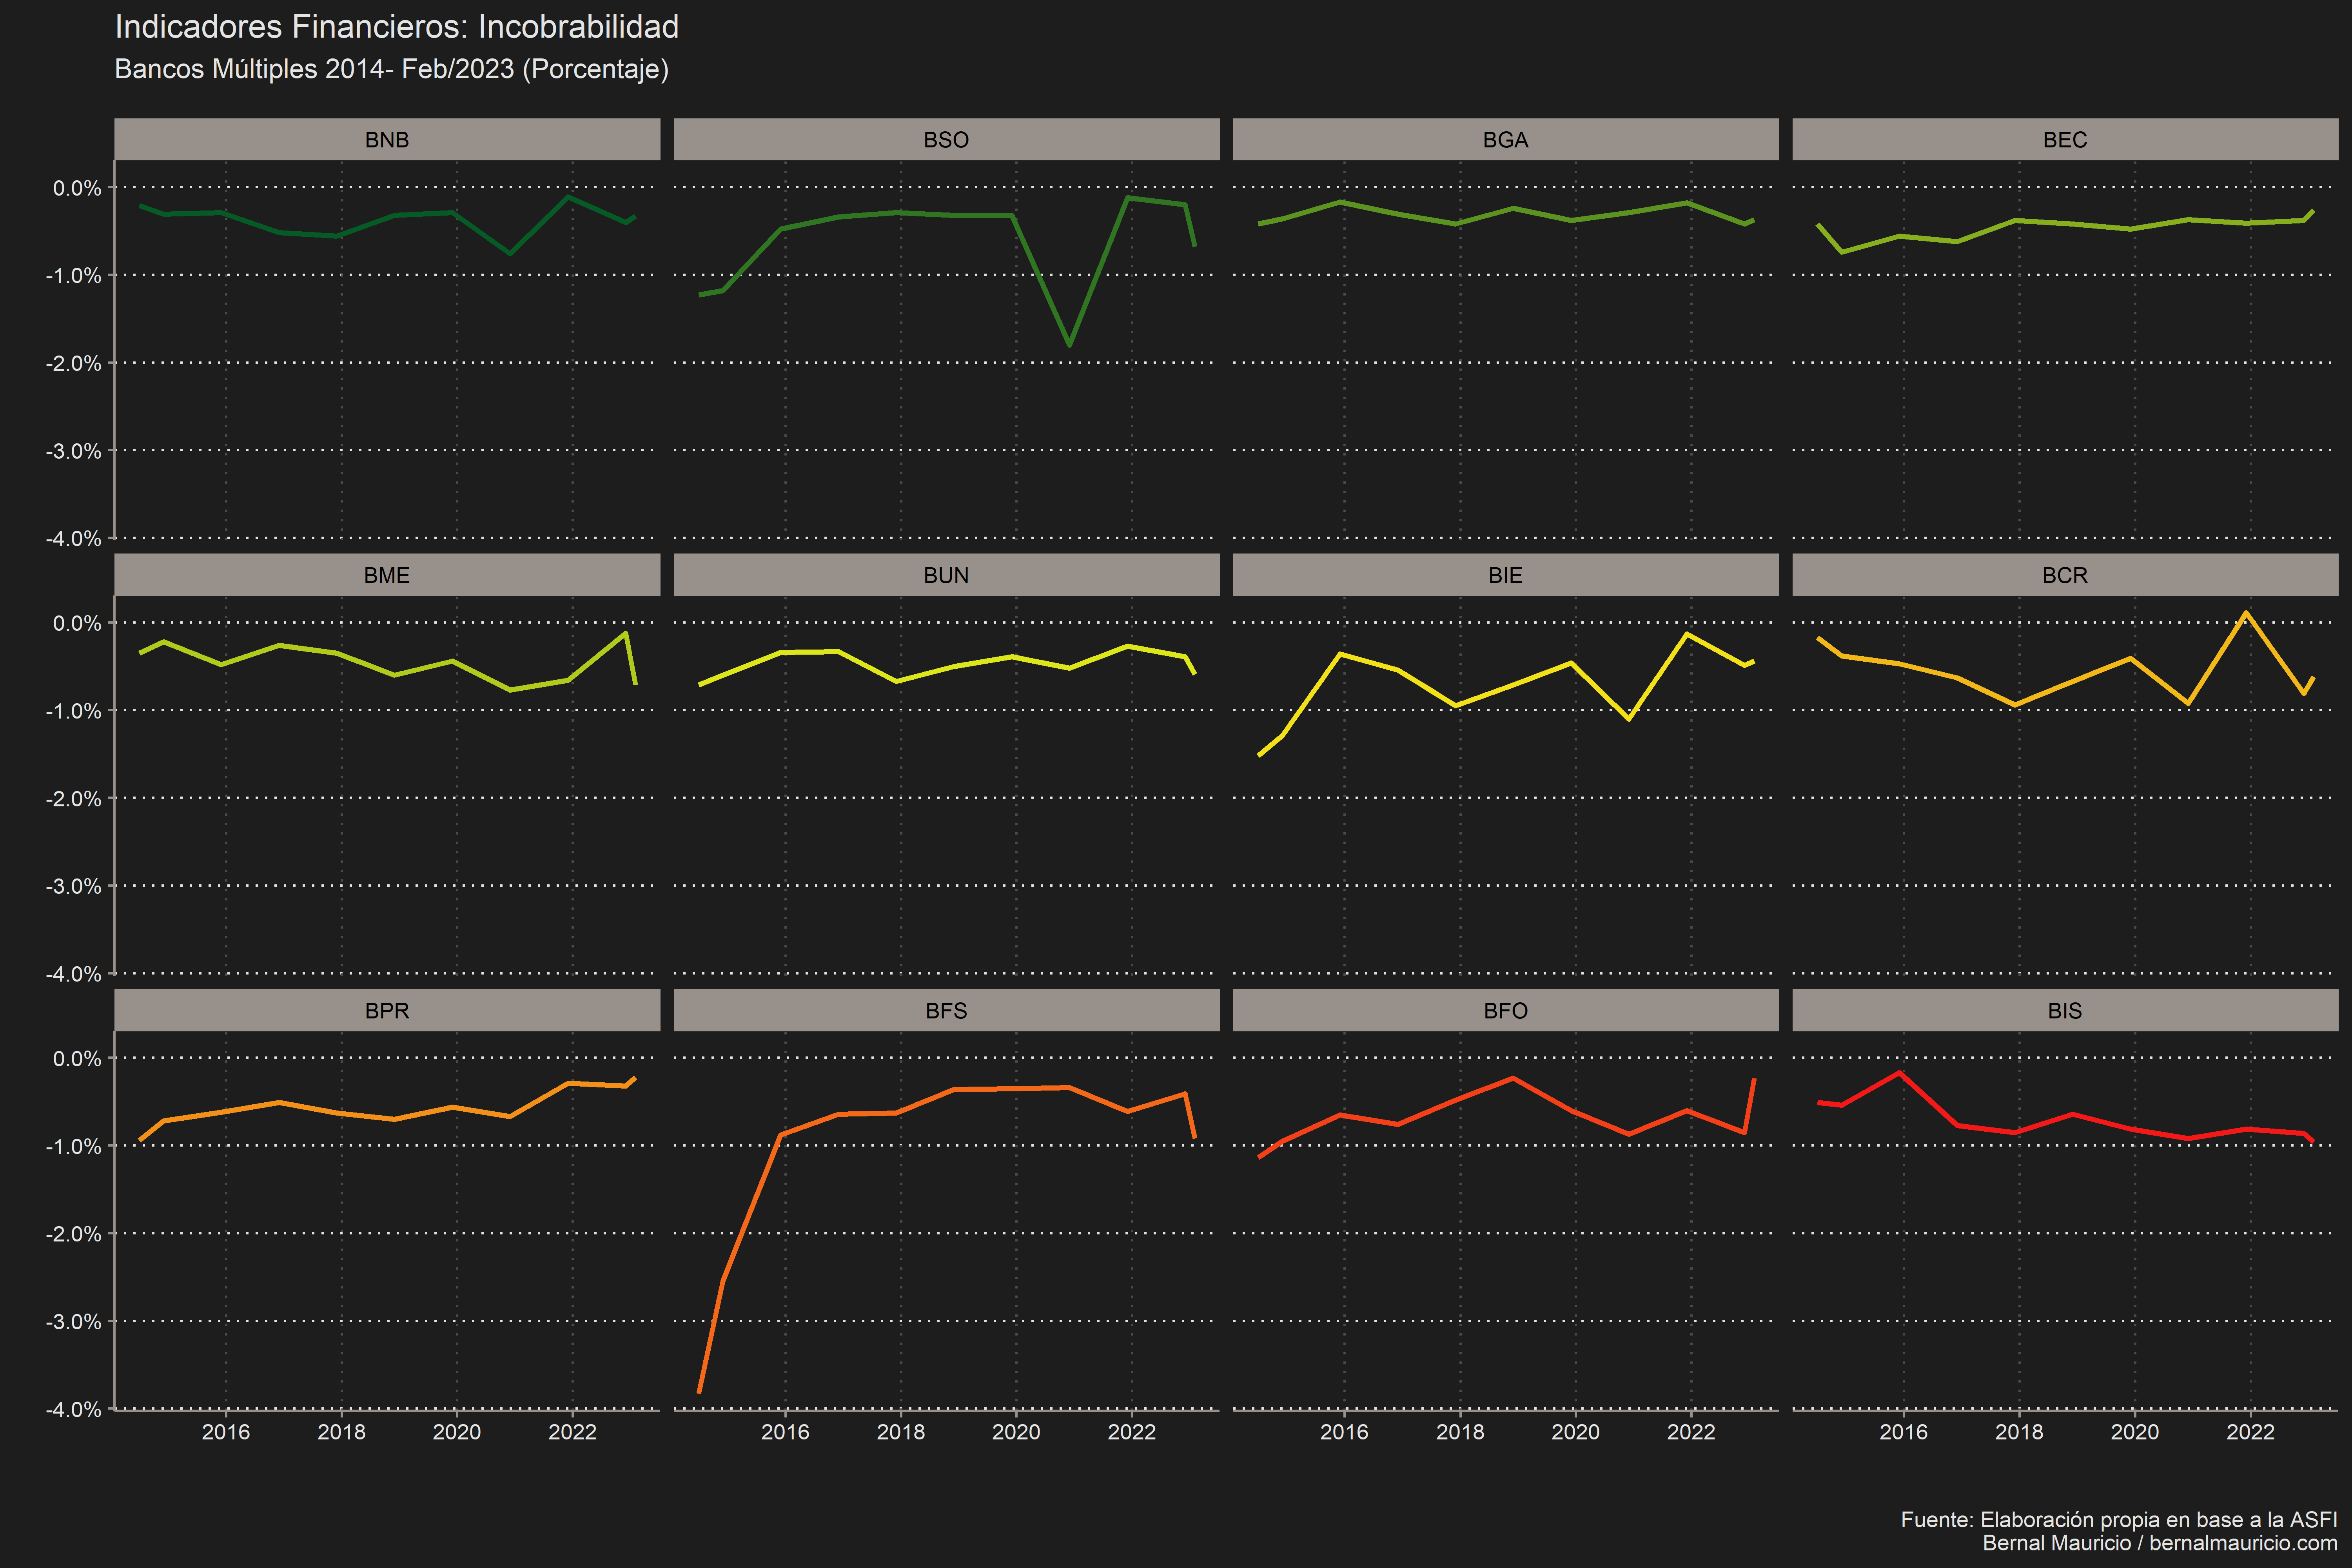The height and width of the screenshot is (1568, 2352).
Task: Select the BPR facet header
Action: point(387,1010)
